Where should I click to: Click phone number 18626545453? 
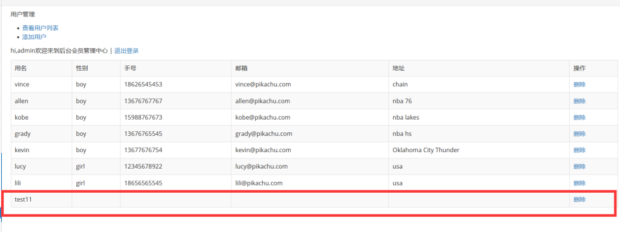pyautogui.click(x=143, y=85)
